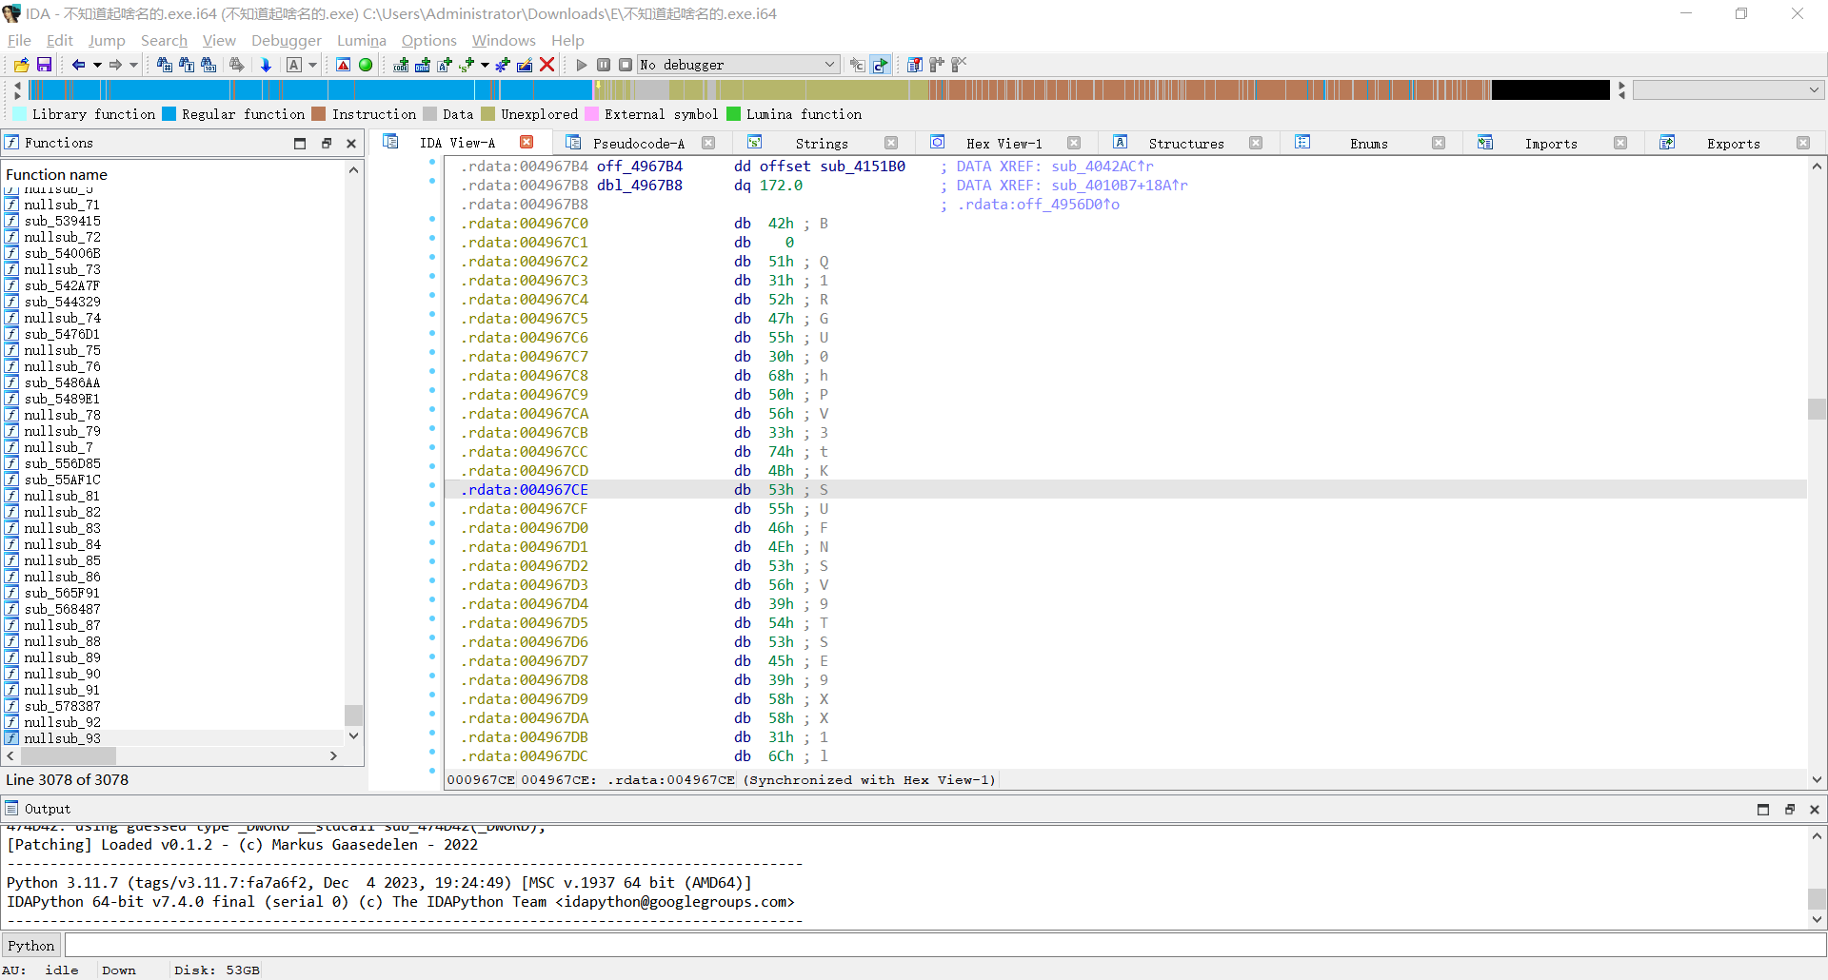Maximize the Functions panel
Viewport: 1828px width, 980px height.
point(300,143)
